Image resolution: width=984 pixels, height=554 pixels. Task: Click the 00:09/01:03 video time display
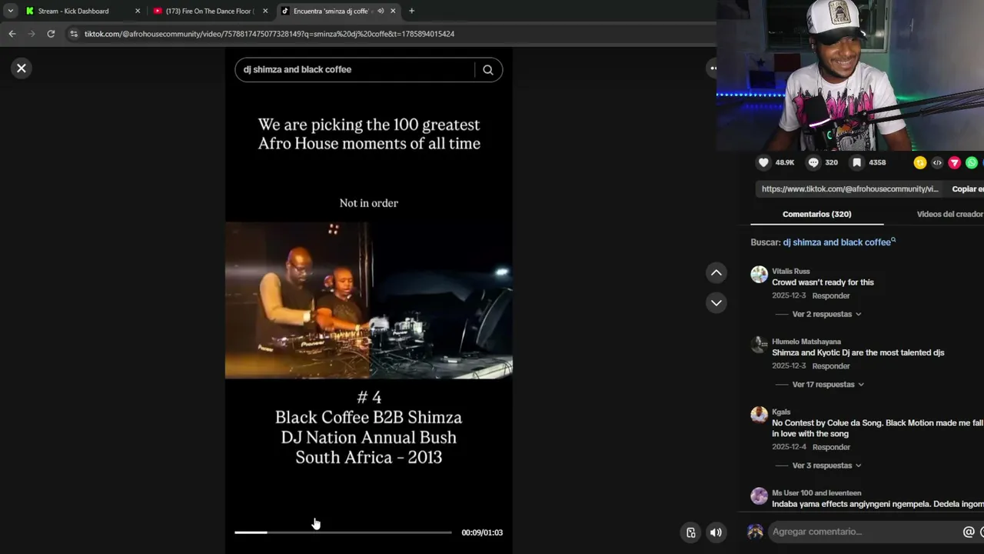click(482, 532)
